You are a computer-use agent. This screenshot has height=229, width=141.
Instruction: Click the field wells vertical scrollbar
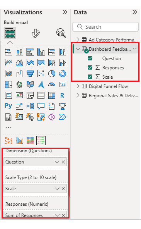pyautogui.click(x=69, y=174)
